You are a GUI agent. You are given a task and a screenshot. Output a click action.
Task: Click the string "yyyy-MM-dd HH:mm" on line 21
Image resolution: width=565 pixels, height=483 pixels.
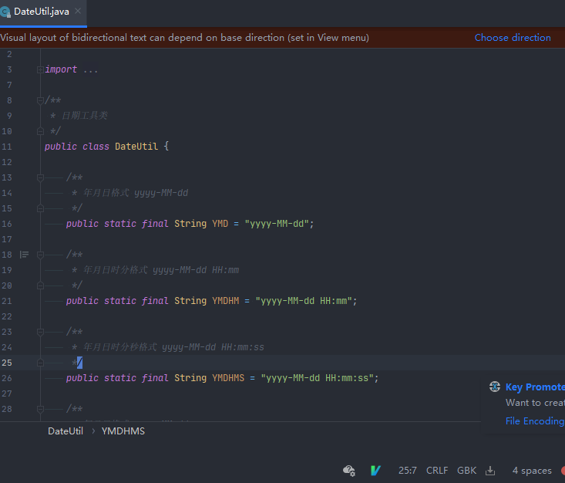tap(304, 301)
